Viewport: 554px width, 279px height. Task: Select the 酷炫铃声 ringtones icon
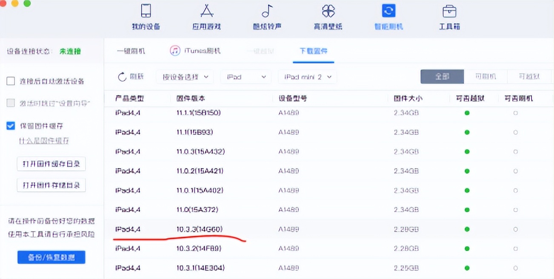(x=267, y=17)
